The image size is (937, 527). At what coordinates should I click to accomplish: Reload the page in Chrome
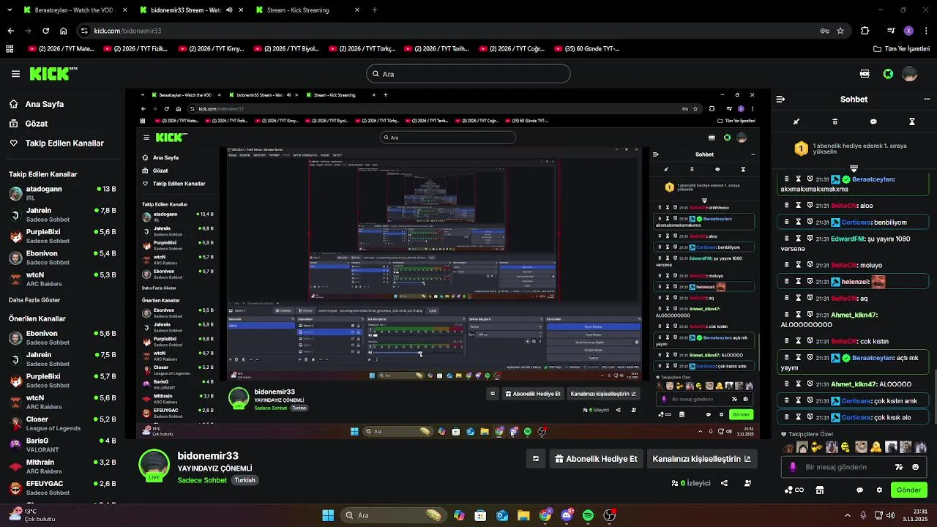click(45, 31)
